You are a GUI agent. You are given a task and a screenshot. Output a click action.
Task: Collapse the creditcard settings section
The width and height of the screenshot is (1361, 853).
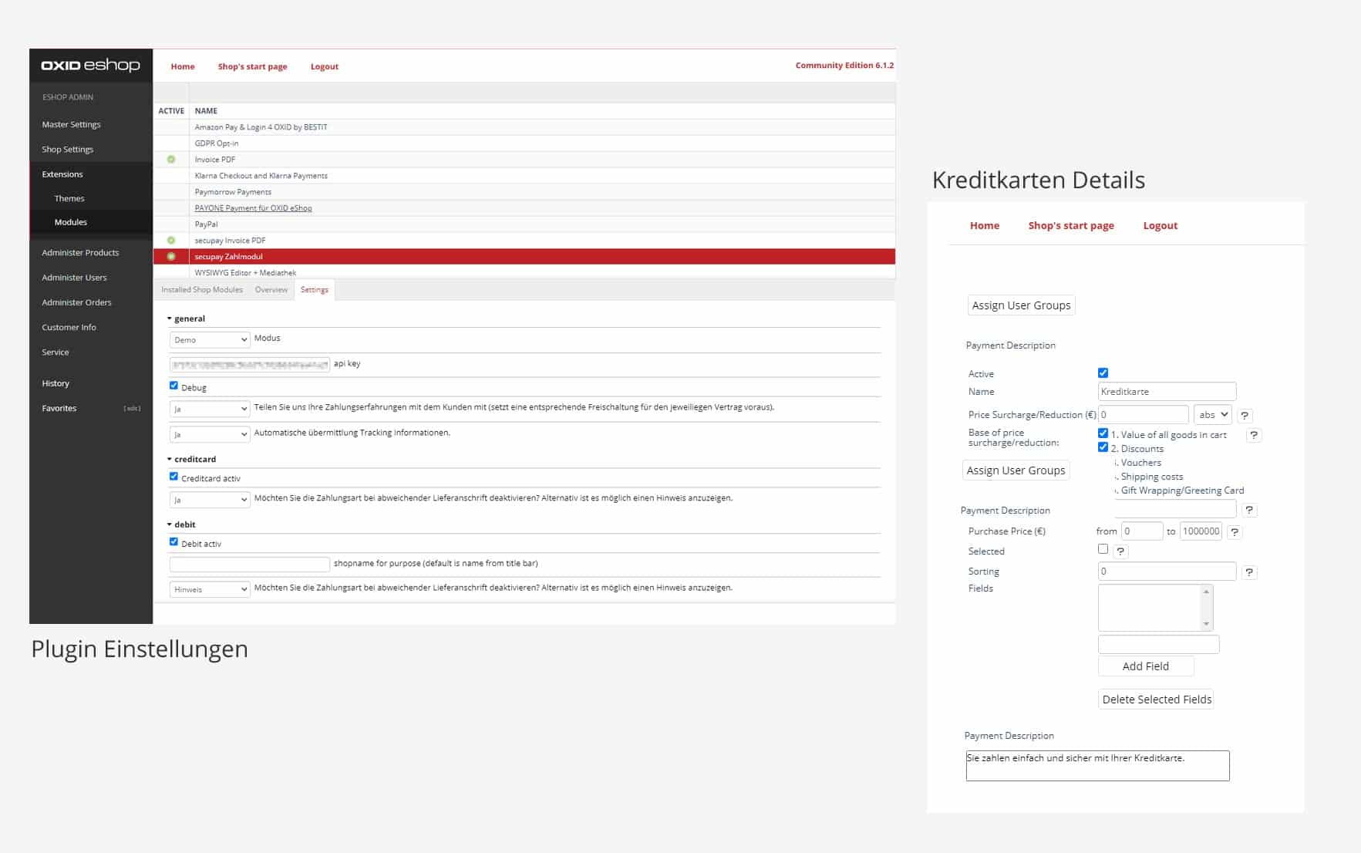click(170, 459)
